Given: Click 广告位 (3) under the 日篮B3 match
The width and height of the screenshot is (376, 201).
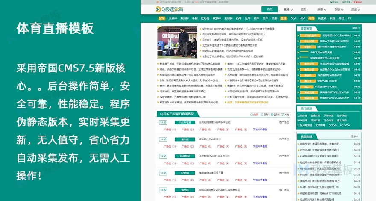Looking at the screenshot, I should (205, 180).
